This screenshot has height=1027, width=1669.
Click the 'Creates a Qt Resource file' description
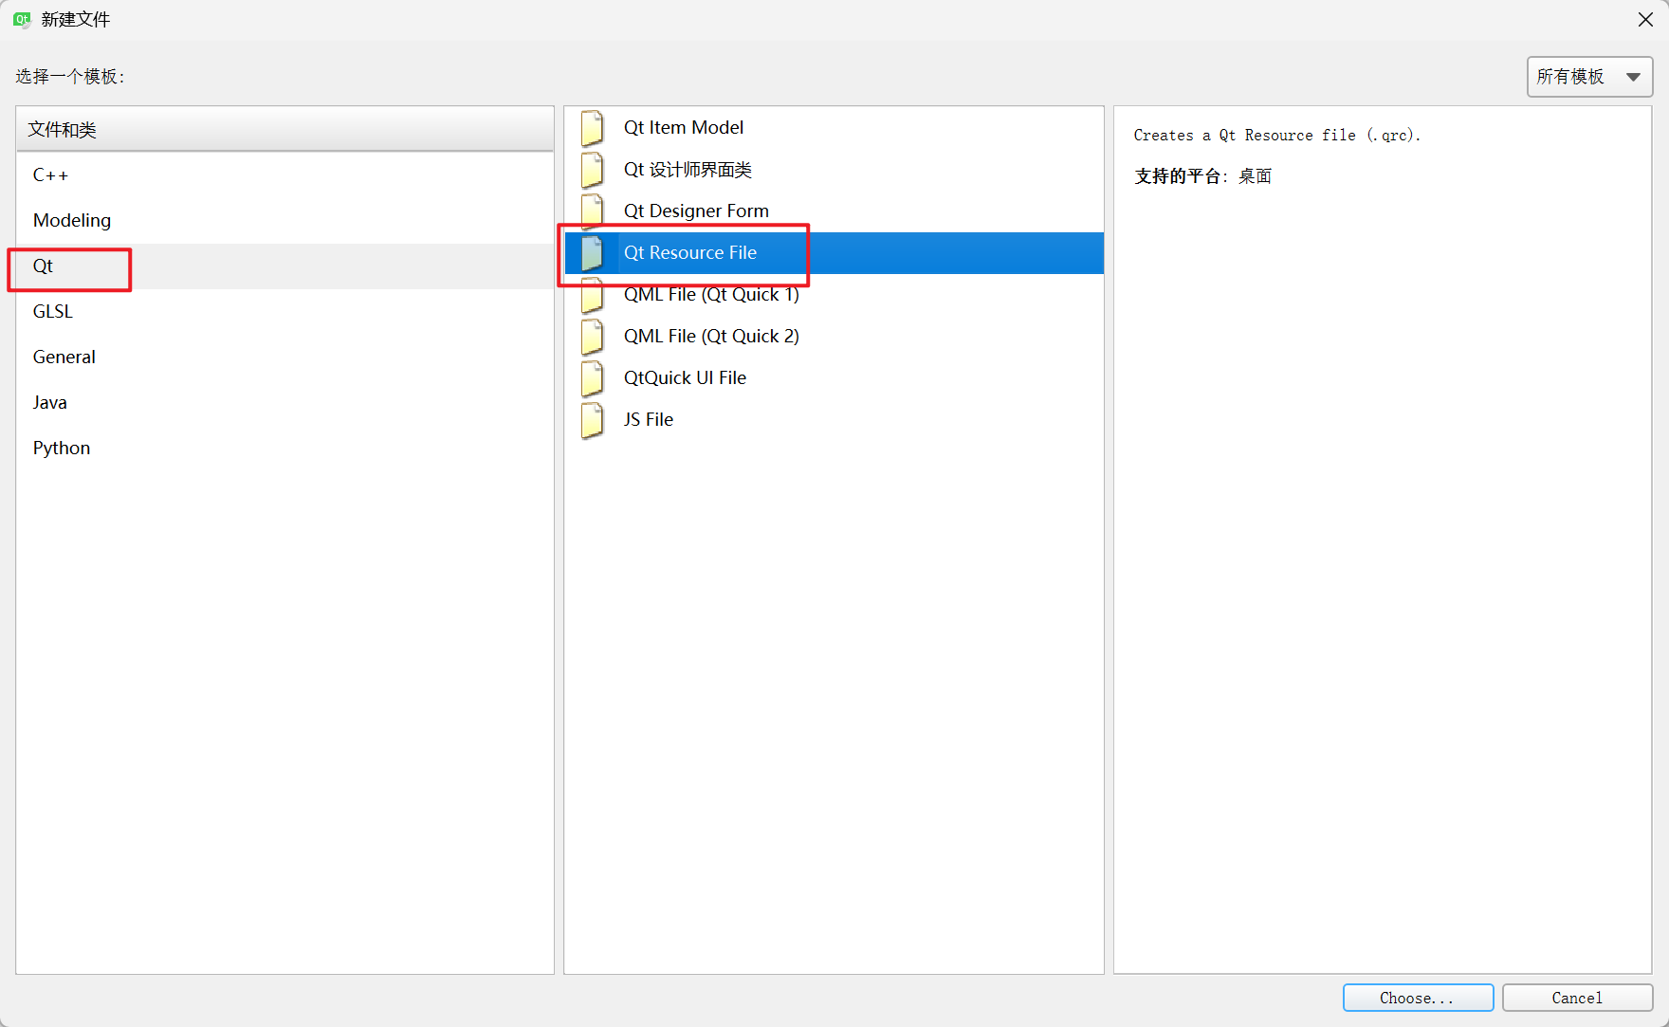click(x=1276, y=136)
